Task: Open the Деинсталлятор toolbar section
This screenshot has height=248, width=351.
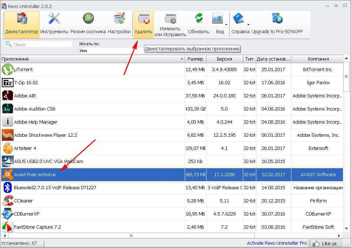Action: 22,24
